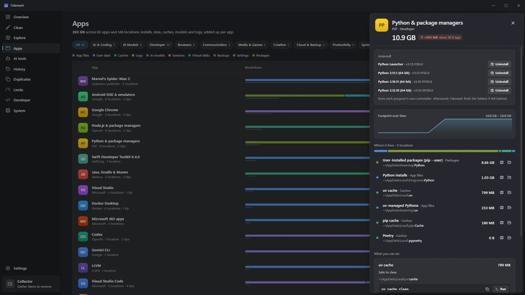Show uv-managed Pythons location in map

pos(502,208)
